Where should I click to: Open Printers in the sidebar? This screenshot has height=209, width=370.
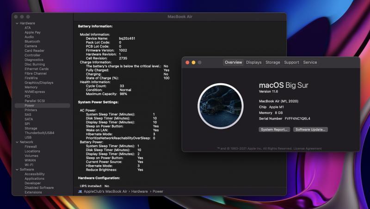point(31,110)
